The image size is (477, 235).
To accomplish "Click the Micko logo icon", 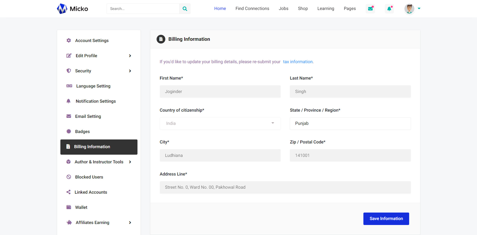I will pos(62,9).
